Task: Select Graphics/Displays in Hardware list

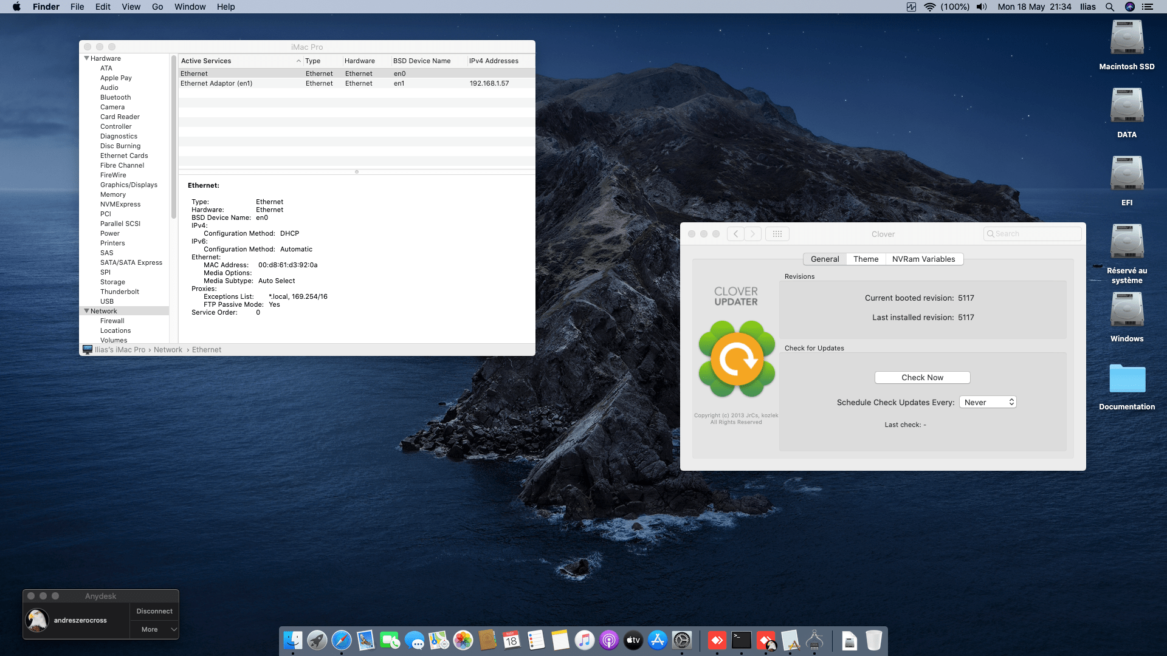Action: tap(129, 185)
